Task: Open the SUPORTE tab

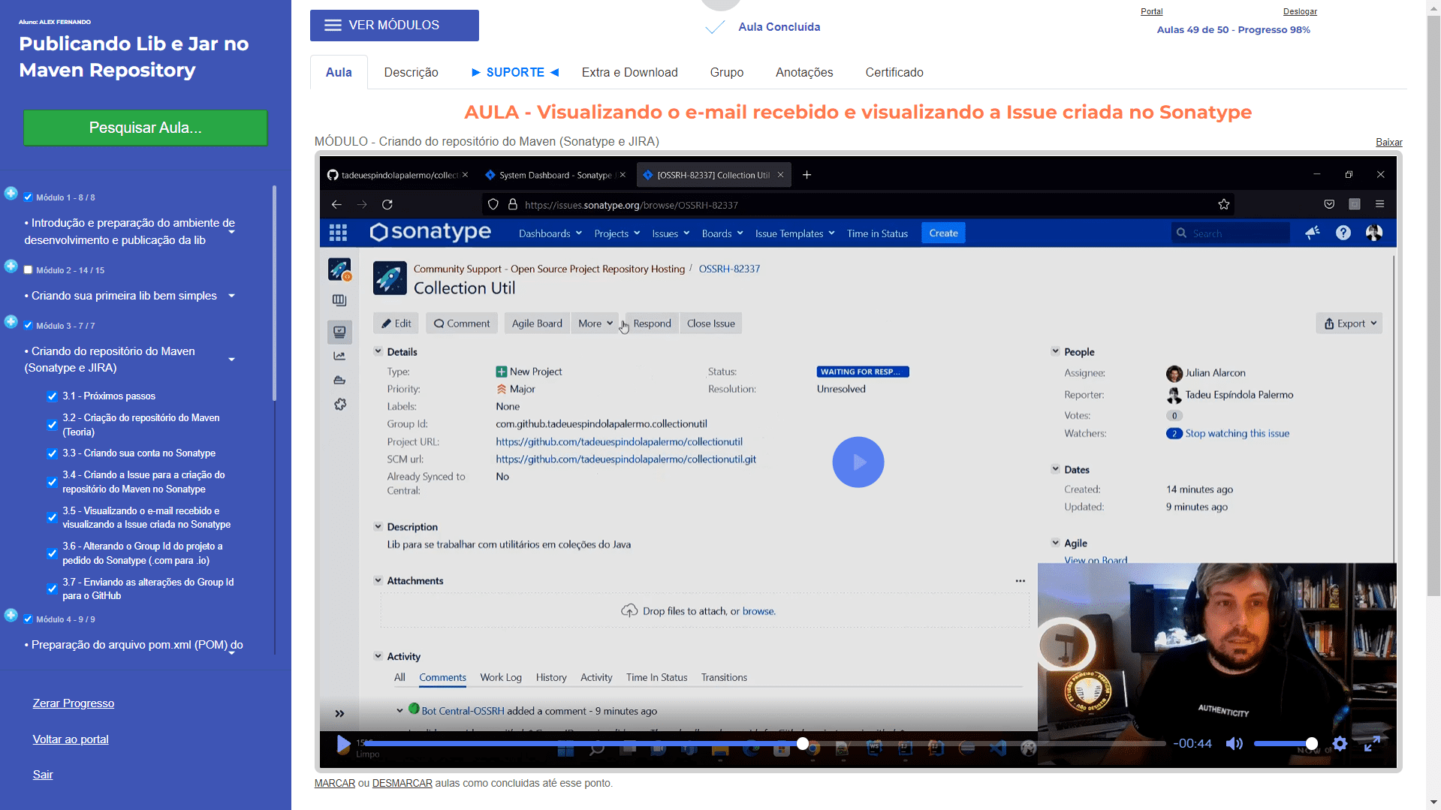Action: 515,72
